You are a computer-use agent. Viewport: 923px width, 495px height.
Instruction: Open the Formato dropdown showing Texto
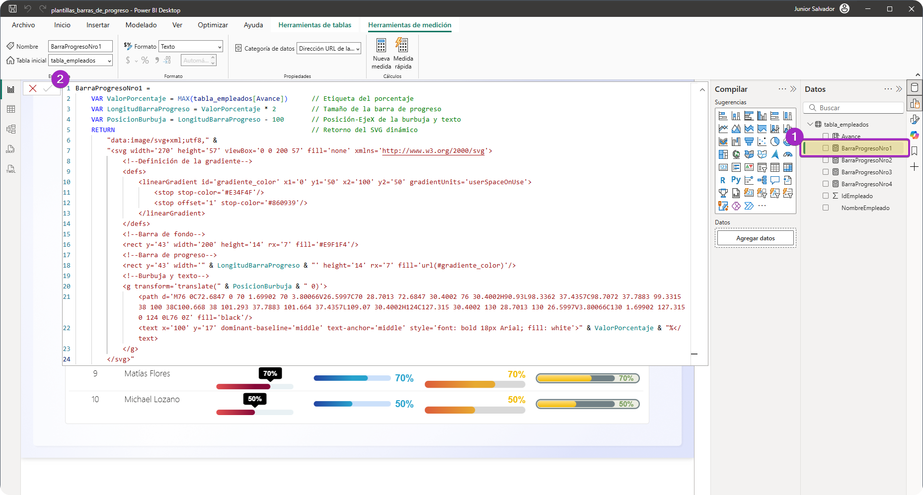pyautogui.click(x=191, y=47)
